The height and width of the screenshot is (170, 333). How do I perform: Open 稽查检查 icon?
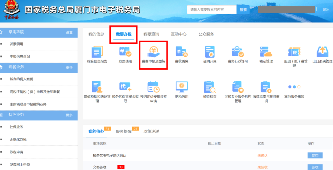(x=210, y=87)
